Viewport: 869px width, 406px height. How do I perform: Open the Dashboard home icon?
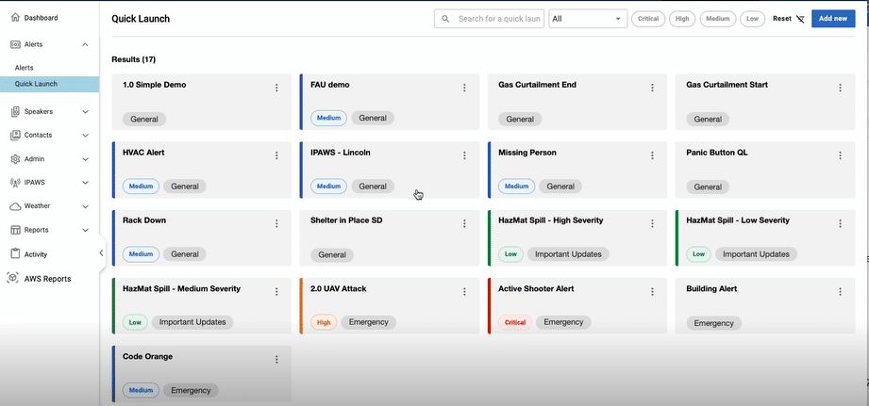(15, 18)
